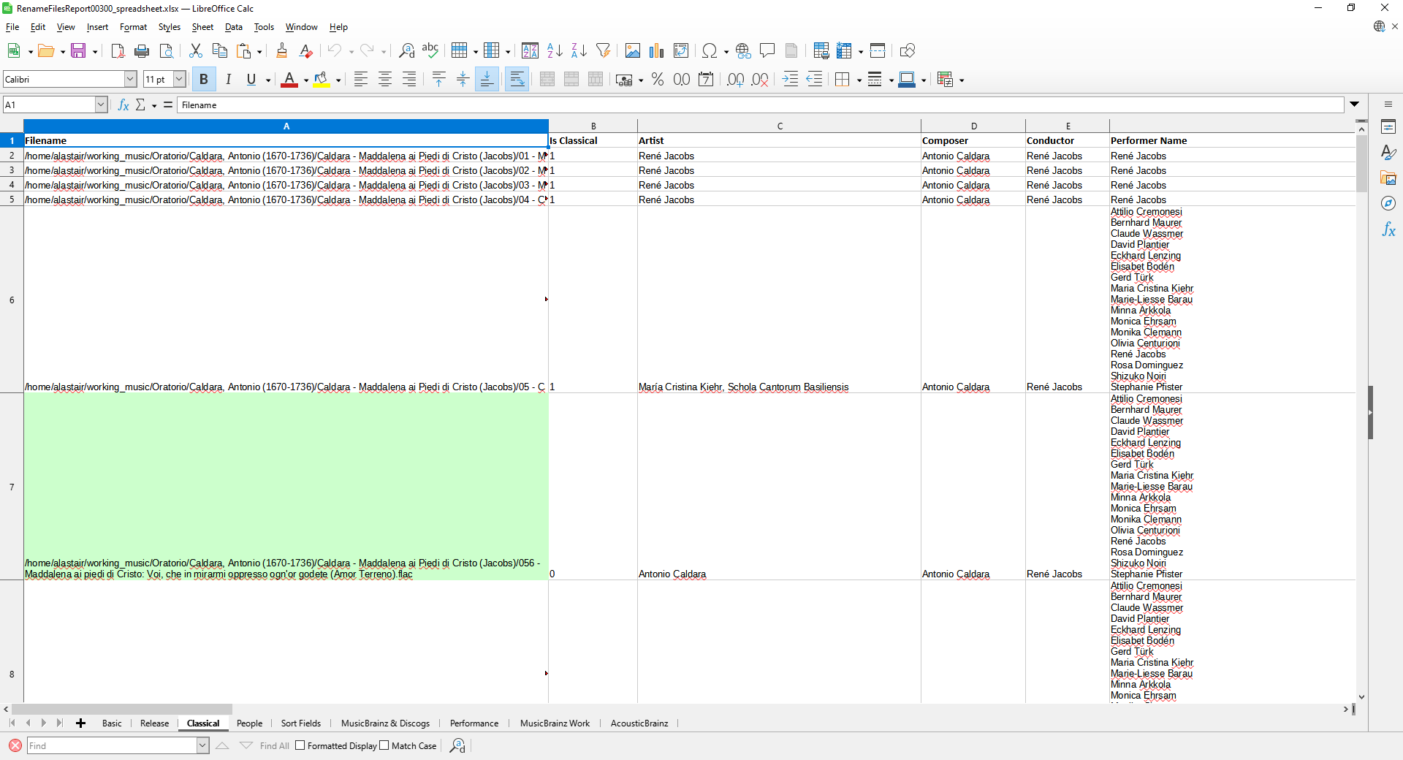Click the AutoFilter funnel icon
1403x760 pixels.
click(x=603, y=51)
